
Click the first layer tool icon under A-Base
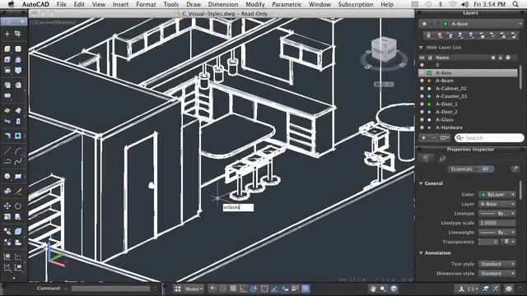coord(428,35)
